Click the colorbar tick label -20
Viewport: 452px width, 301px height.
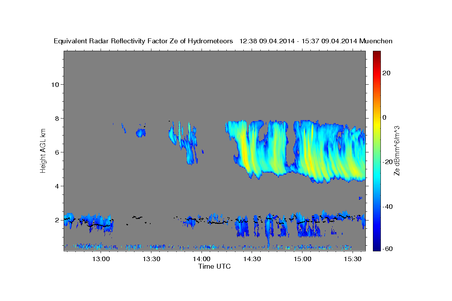click(387, 162)
